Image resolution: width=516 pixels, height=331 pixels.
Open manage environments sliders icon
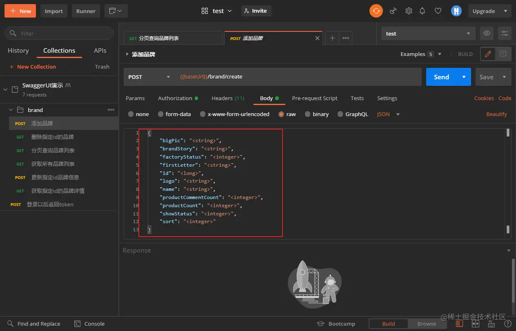(505, 34)
